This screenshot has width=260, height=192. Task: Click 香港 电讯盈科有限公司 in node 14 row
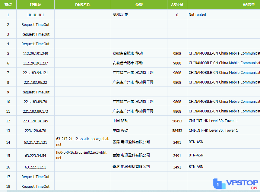131,142
